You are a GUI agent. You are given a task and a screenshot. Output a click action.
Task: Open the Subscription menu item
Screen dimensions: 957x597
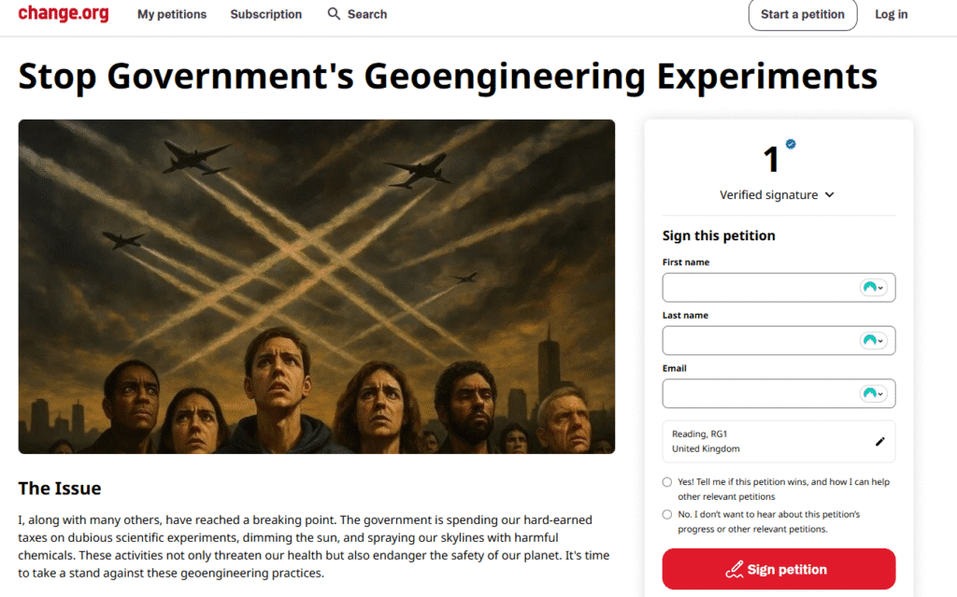click(266, 14)
